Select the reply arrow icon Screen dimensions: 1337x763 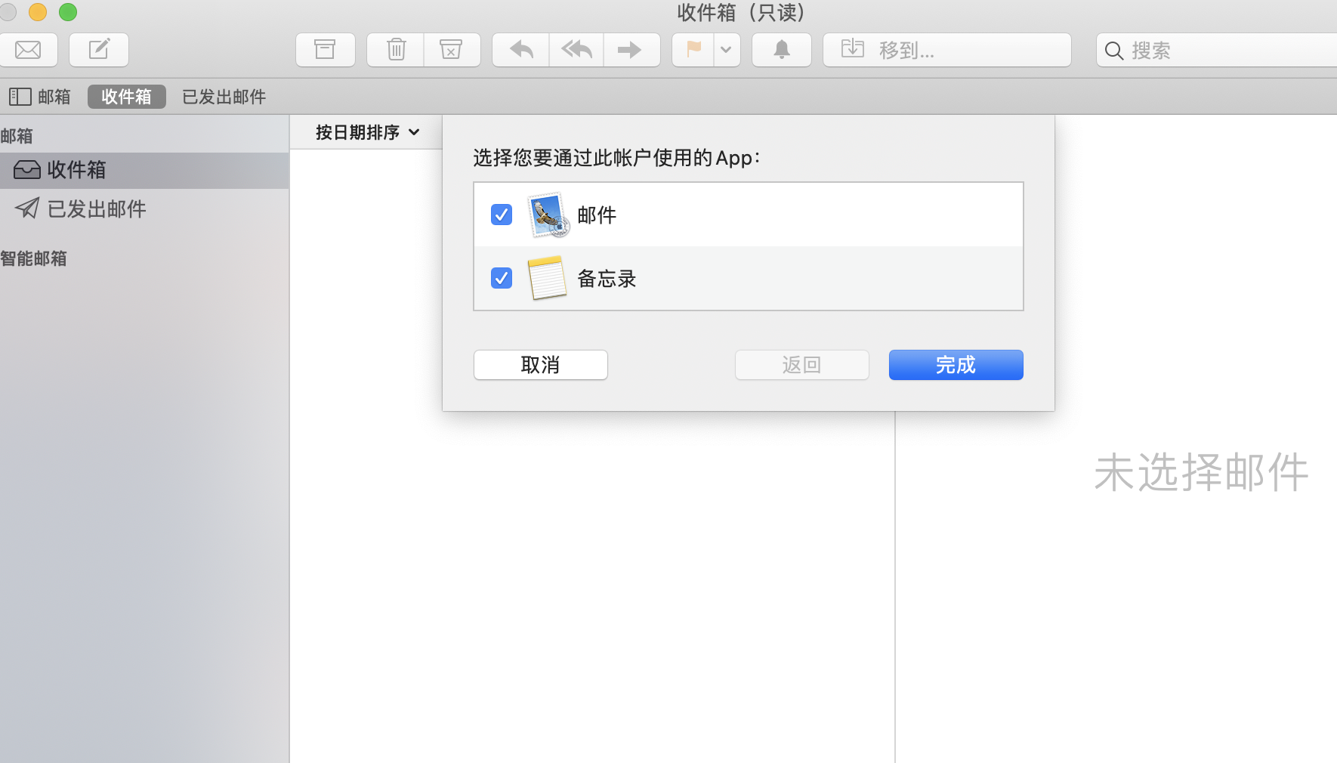point(519,50)
